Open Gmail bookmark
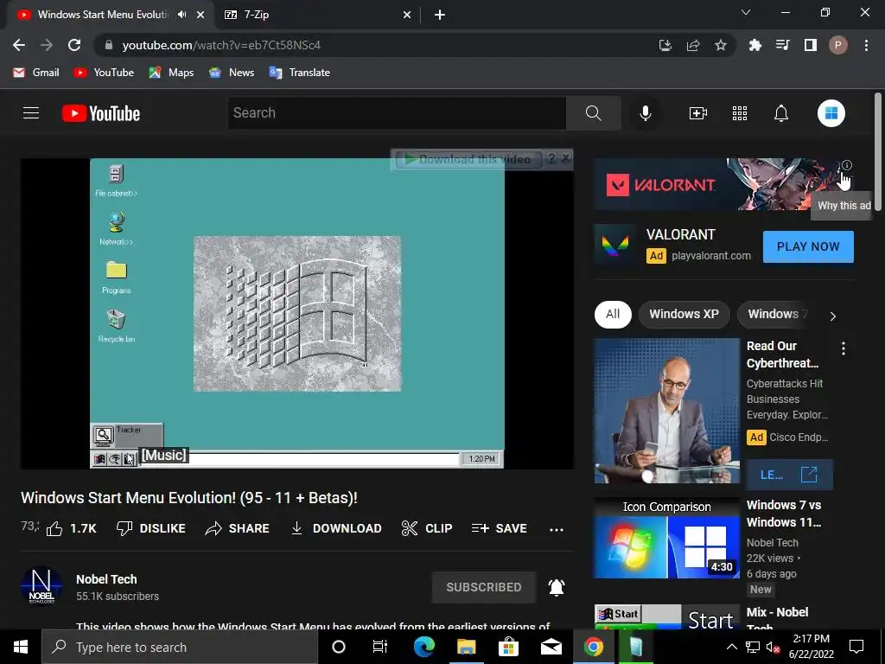885x664 pixels. (35, 73)
